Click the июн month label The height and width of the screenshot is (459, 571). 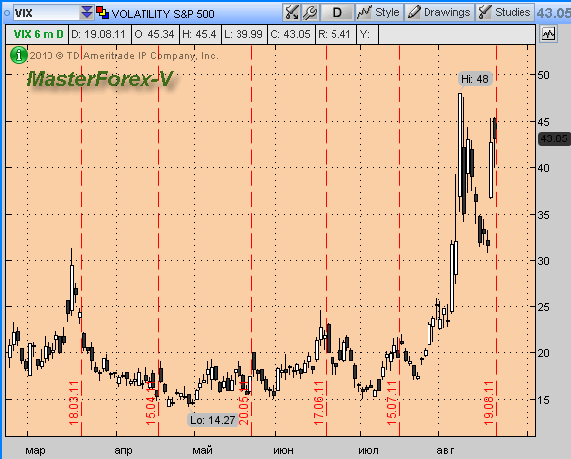pos(283,451)
